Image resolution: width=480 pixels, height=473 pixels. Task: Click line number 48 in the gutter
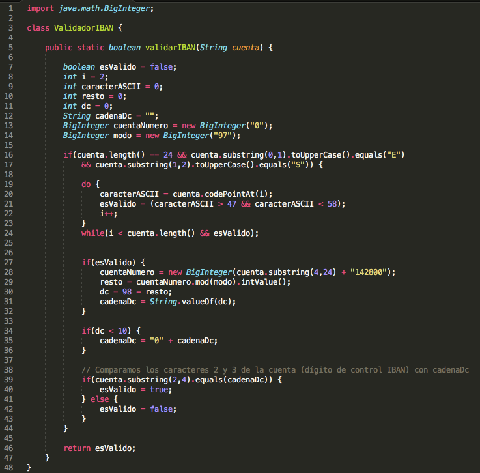click(8, 468)
